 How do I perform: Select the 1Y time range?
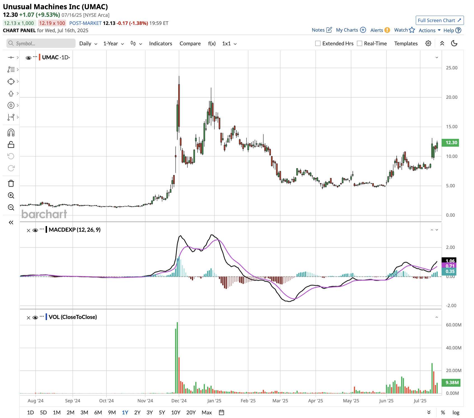(x=125, y=412)
